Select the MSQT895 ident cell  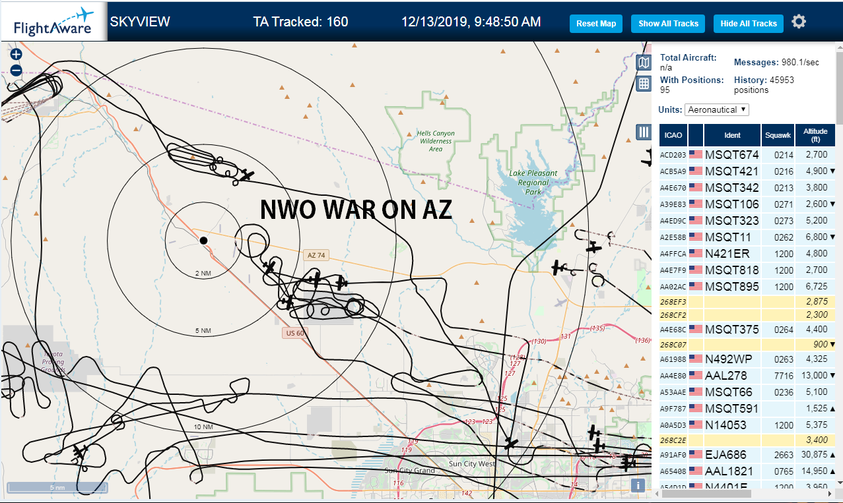tap(732, 287)
